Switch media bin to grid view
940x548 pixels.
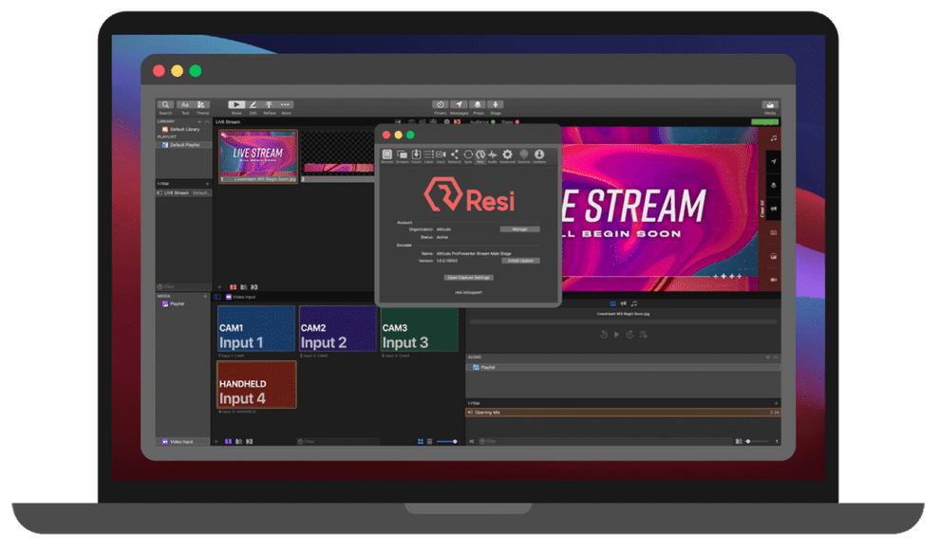421,442
